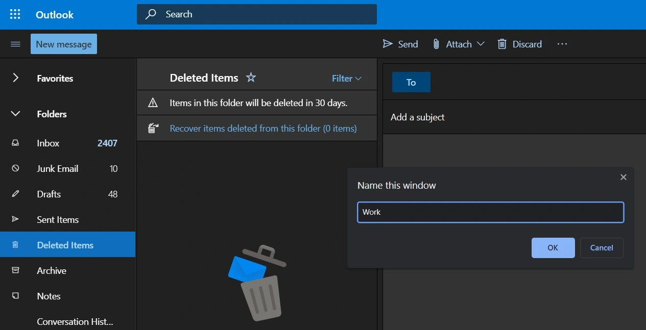Toggle the hamburger navigation pane icon

pyautogui.click(x=15, y=44)
